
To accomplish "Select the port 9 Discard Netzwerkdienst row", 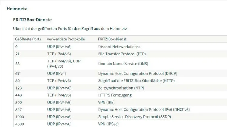I will click(x=120, y=47).
